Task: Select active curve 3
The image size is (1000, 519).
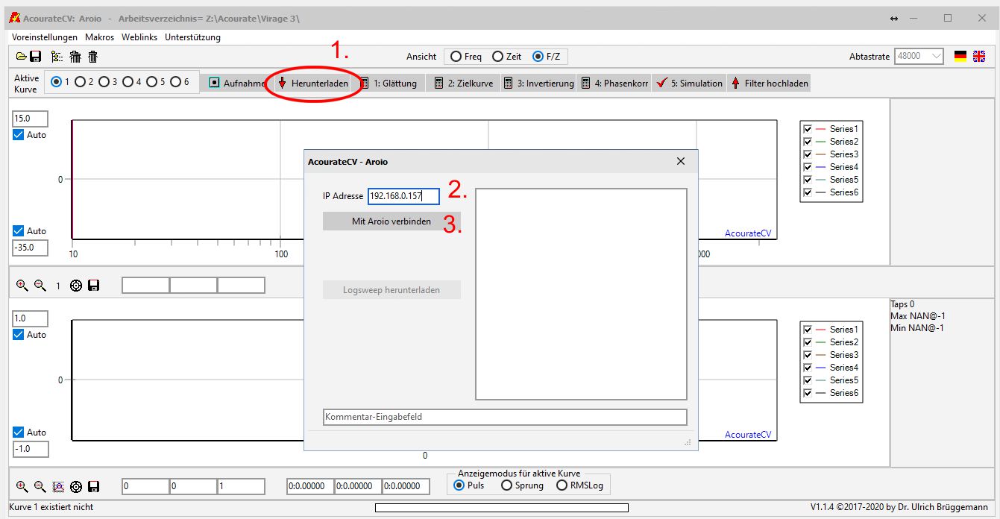Action: point(108,82)
